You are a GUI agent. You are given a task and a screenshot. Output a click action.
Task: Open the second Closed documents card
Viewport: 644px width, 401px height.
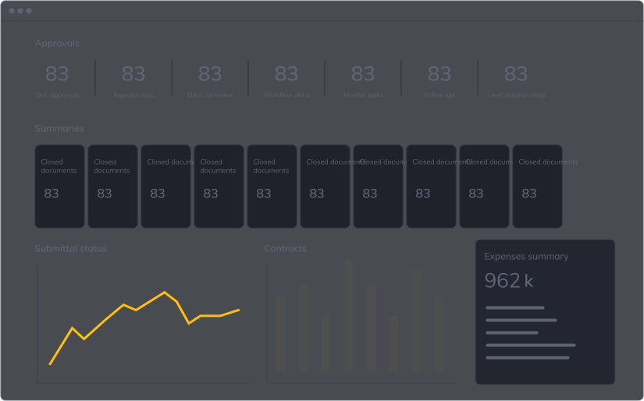click(112, 186)
